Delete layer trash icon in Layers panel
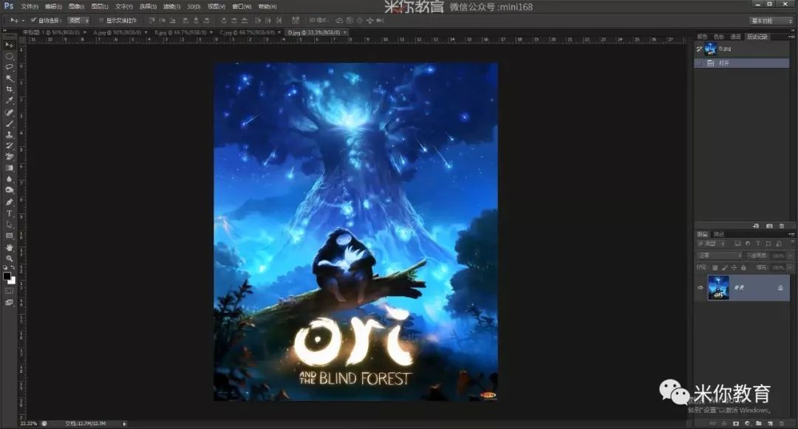The width and height of the screenshot is (798, 429). coord(782,423)
